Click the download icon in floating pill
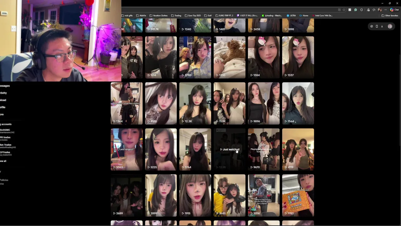This screenshot has height=226, width=401. click(x=382, y=26)
